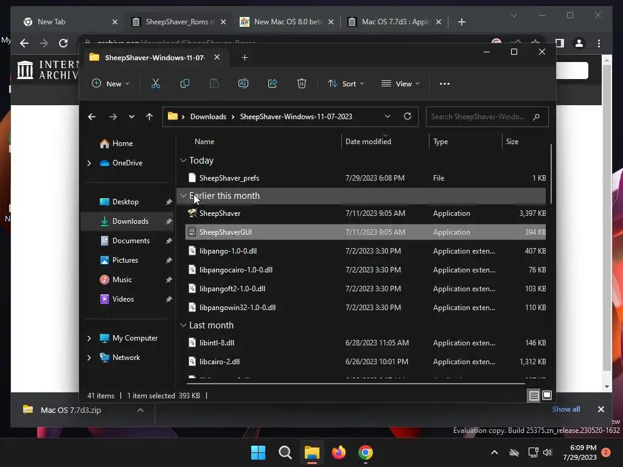Image resolution: width=623 pixels, height=467 pixels.
Task: Click the Paste icon in Explorer toolbar
Action: click(x=214, y=84)
